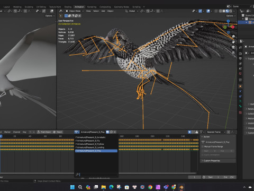Open the viewport View menu
Screen dimensions: 254x191
click(x=88, y=11)
